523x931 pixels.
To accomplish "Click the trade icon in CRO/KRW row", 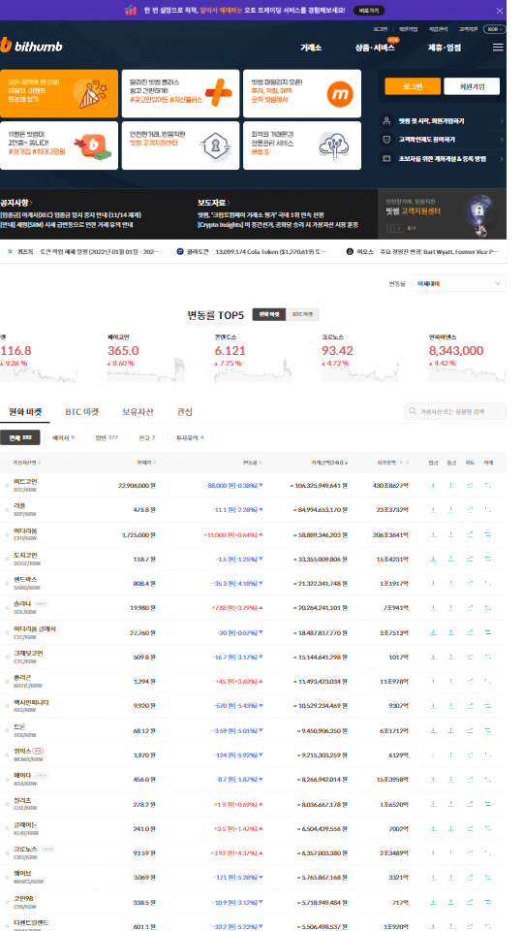I will [x=488, y=852].
